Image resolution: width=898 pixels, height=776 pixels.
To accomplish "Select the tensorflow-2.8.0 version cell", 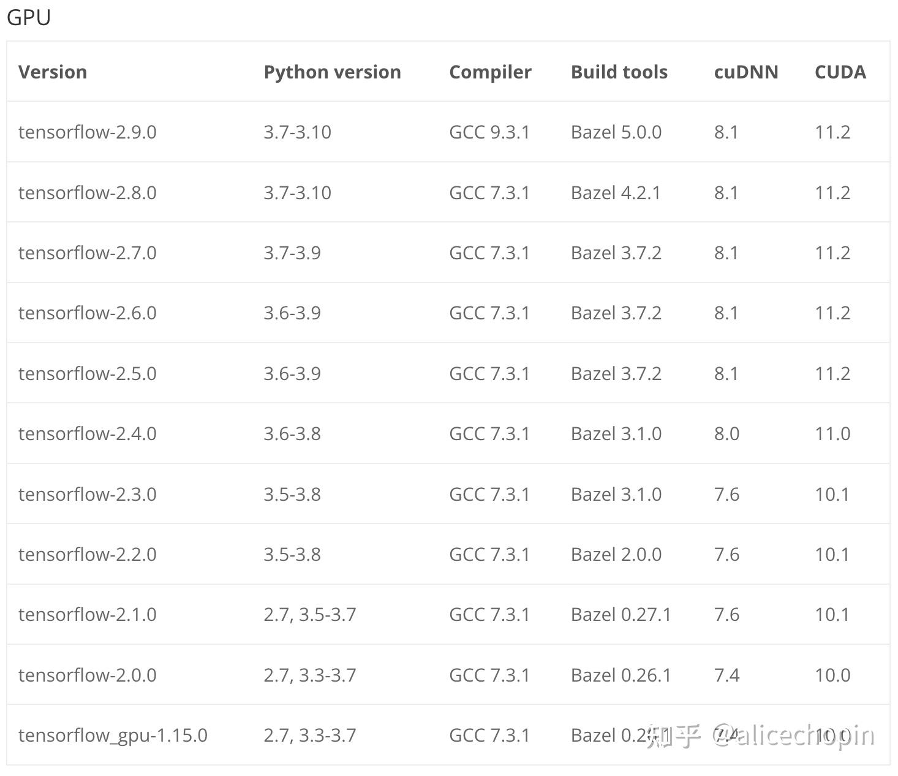I will point(88,192).
